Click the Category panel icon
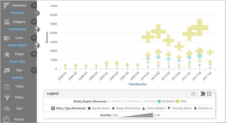The image size is (226, 123). (x=7, y=22)
